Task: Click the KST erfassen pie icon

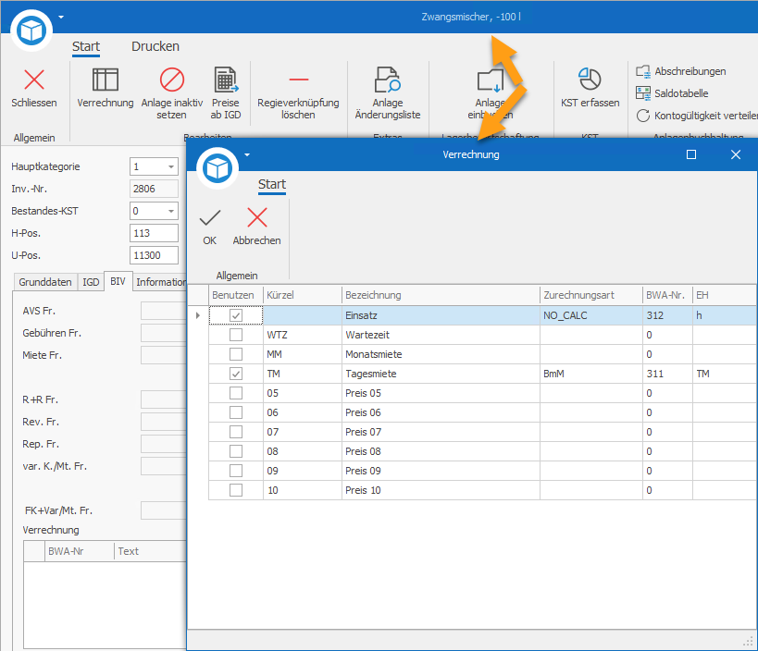Action: [590, 80]
